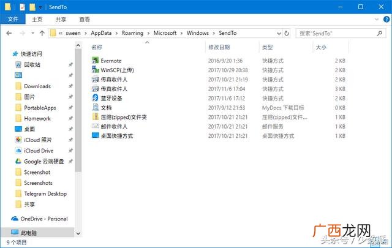This screenshot has width=392, height=248.
Task: Click the 回收站 recycle bin icon
Action: (x=18, y=65)
